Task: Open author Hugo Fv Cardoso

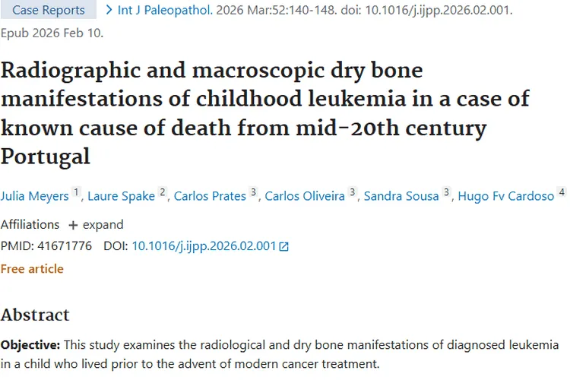Action: click(505, 196)
